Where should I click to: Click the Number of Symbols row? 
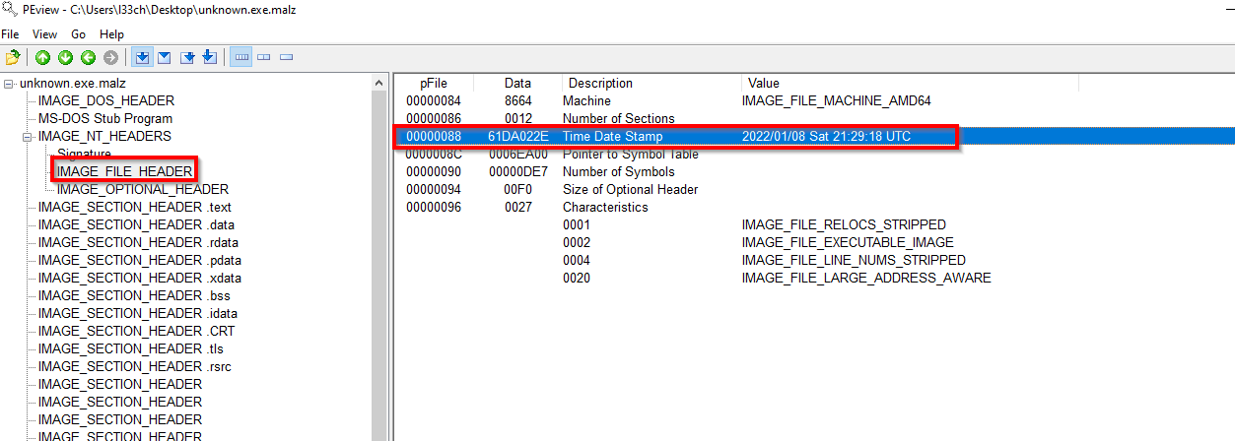point(813,171)
